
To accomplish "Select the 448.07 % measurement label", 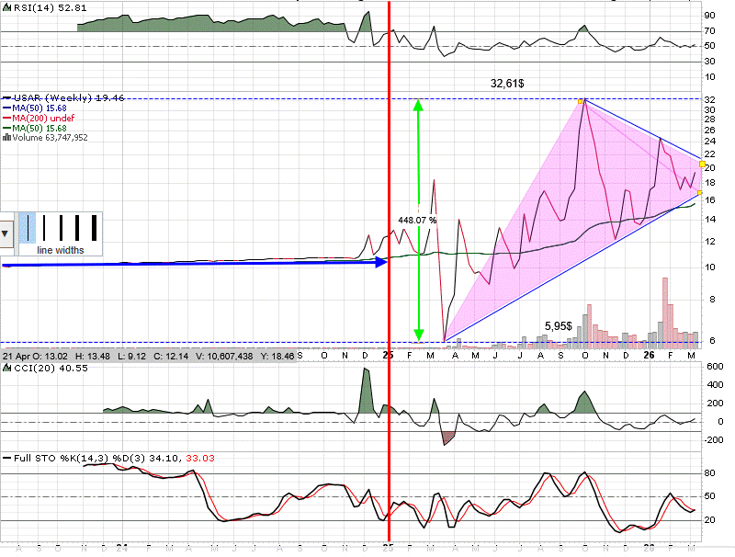I will [417, 221].
